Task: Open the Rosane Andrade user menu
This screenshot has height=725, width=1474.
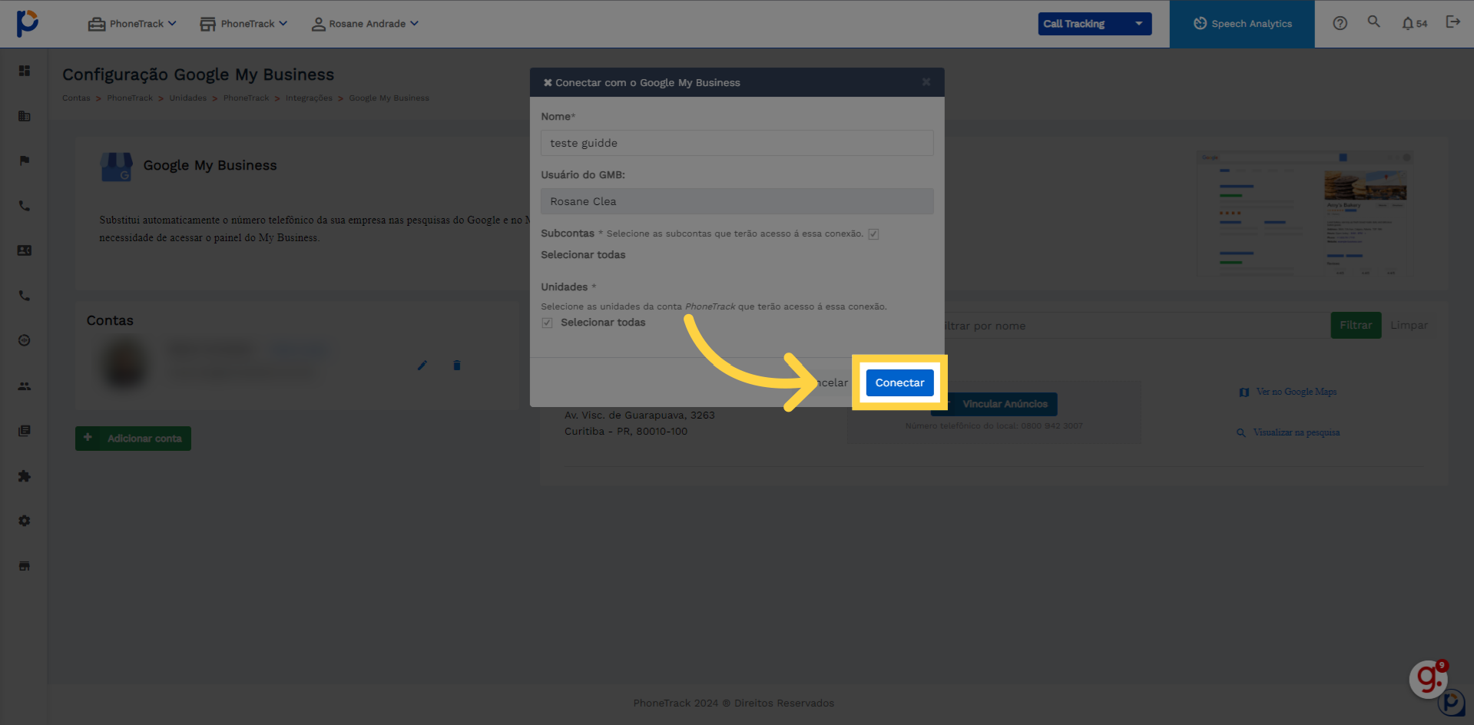Action: pos(365,24)
